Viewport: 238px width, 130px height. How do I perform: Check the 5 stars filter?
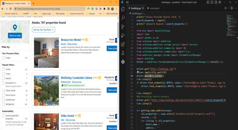click(x=3, y=74)
